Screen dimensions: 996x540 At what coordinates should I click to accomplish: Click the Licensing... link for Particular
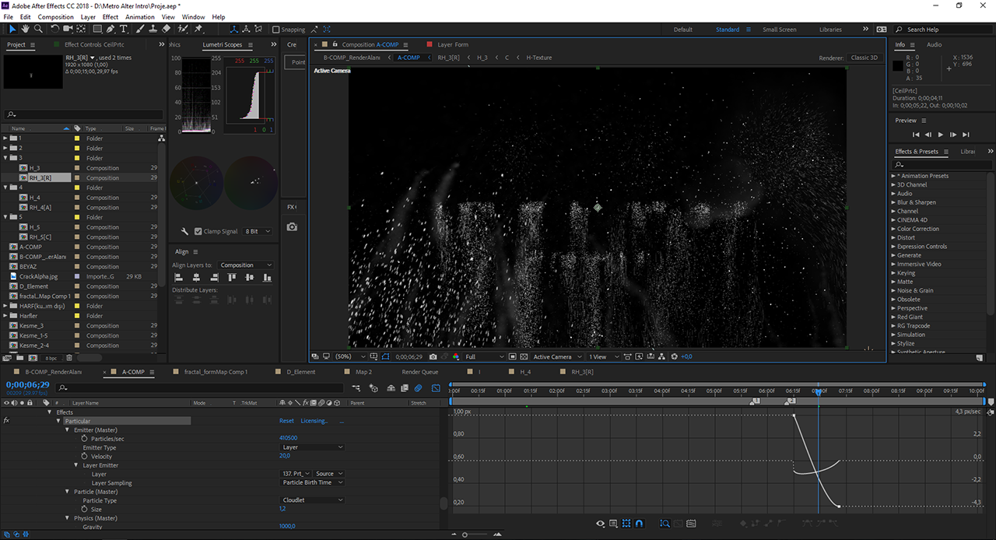click(314, 421)
